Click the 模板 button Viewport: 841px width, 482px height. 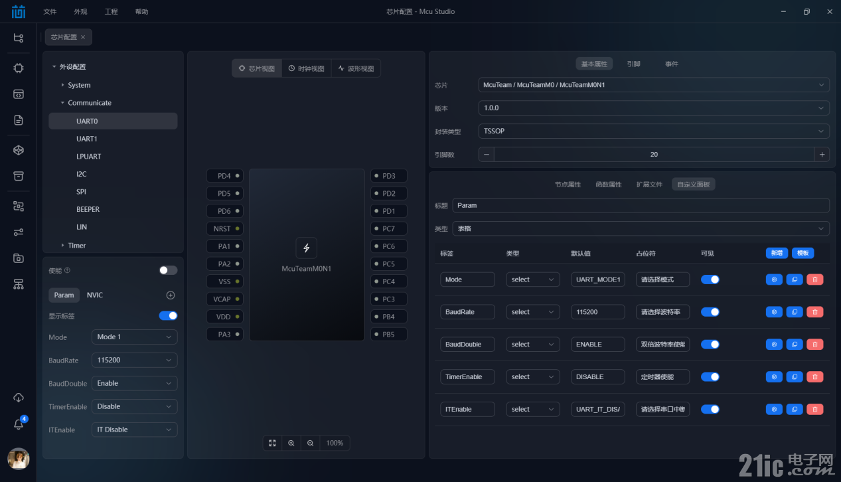[x=803, y=253]
